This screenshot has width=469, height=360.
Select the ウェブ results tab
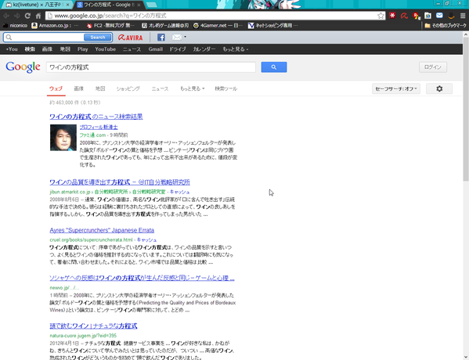pyautogui.click(x=56, y=88)
